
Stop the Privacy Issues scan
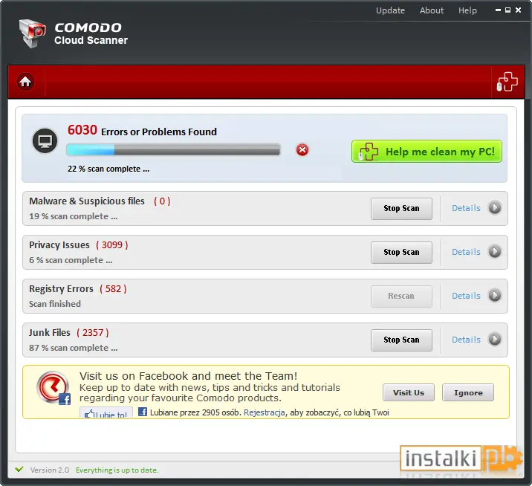[x=401, y=252]
